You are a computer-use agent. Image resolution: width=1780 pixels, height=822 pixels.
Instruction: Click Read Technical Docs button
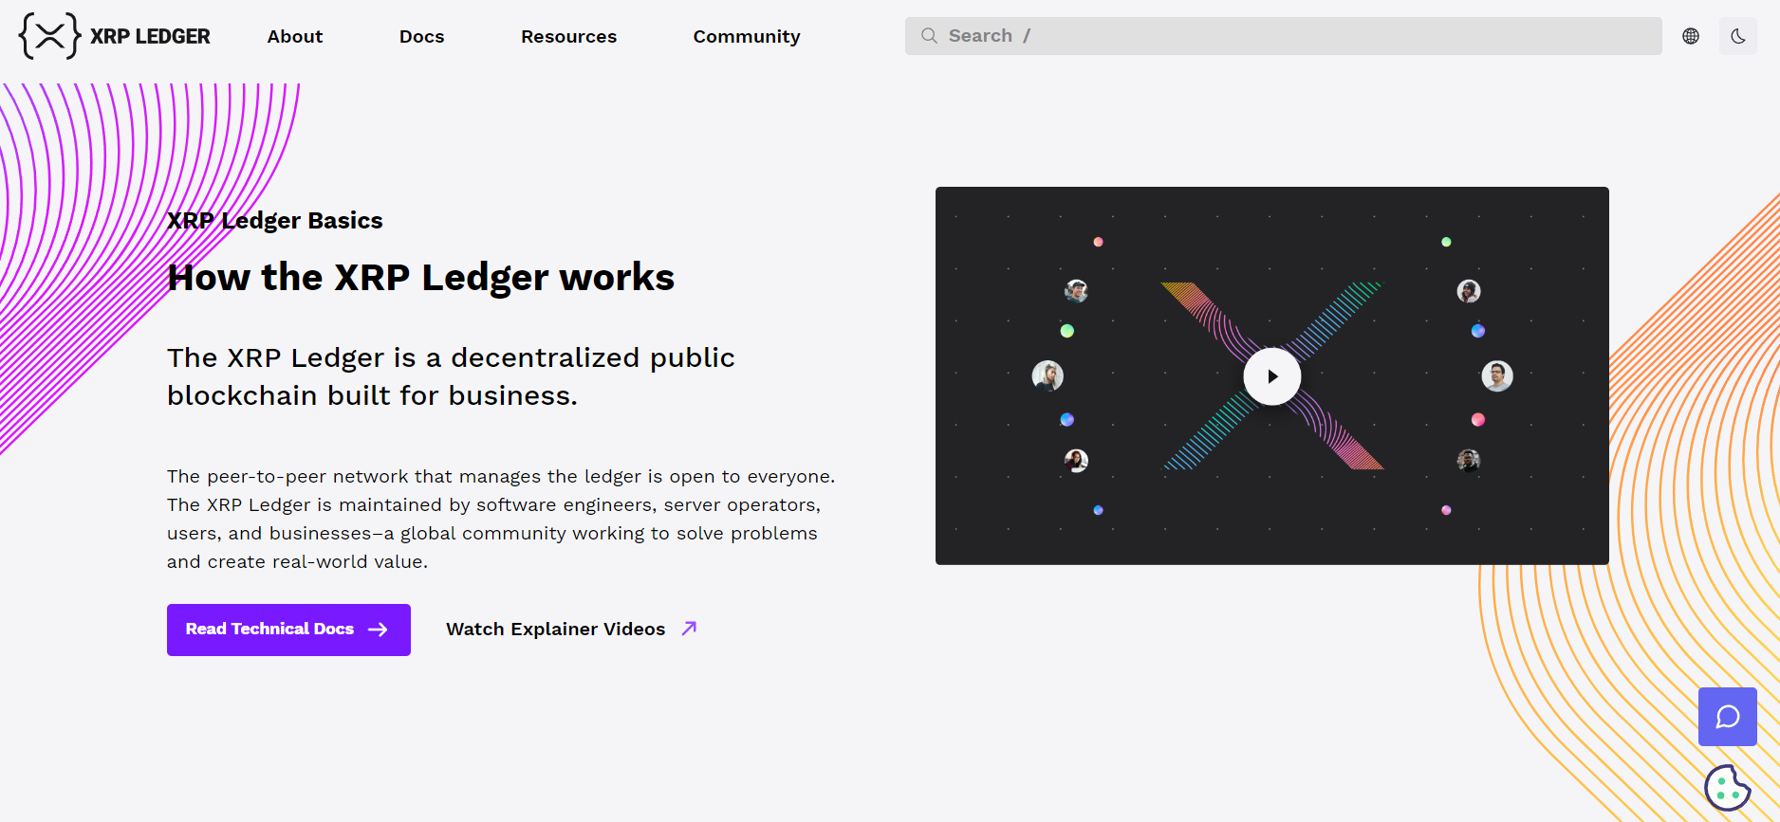(x=288, y=630)
